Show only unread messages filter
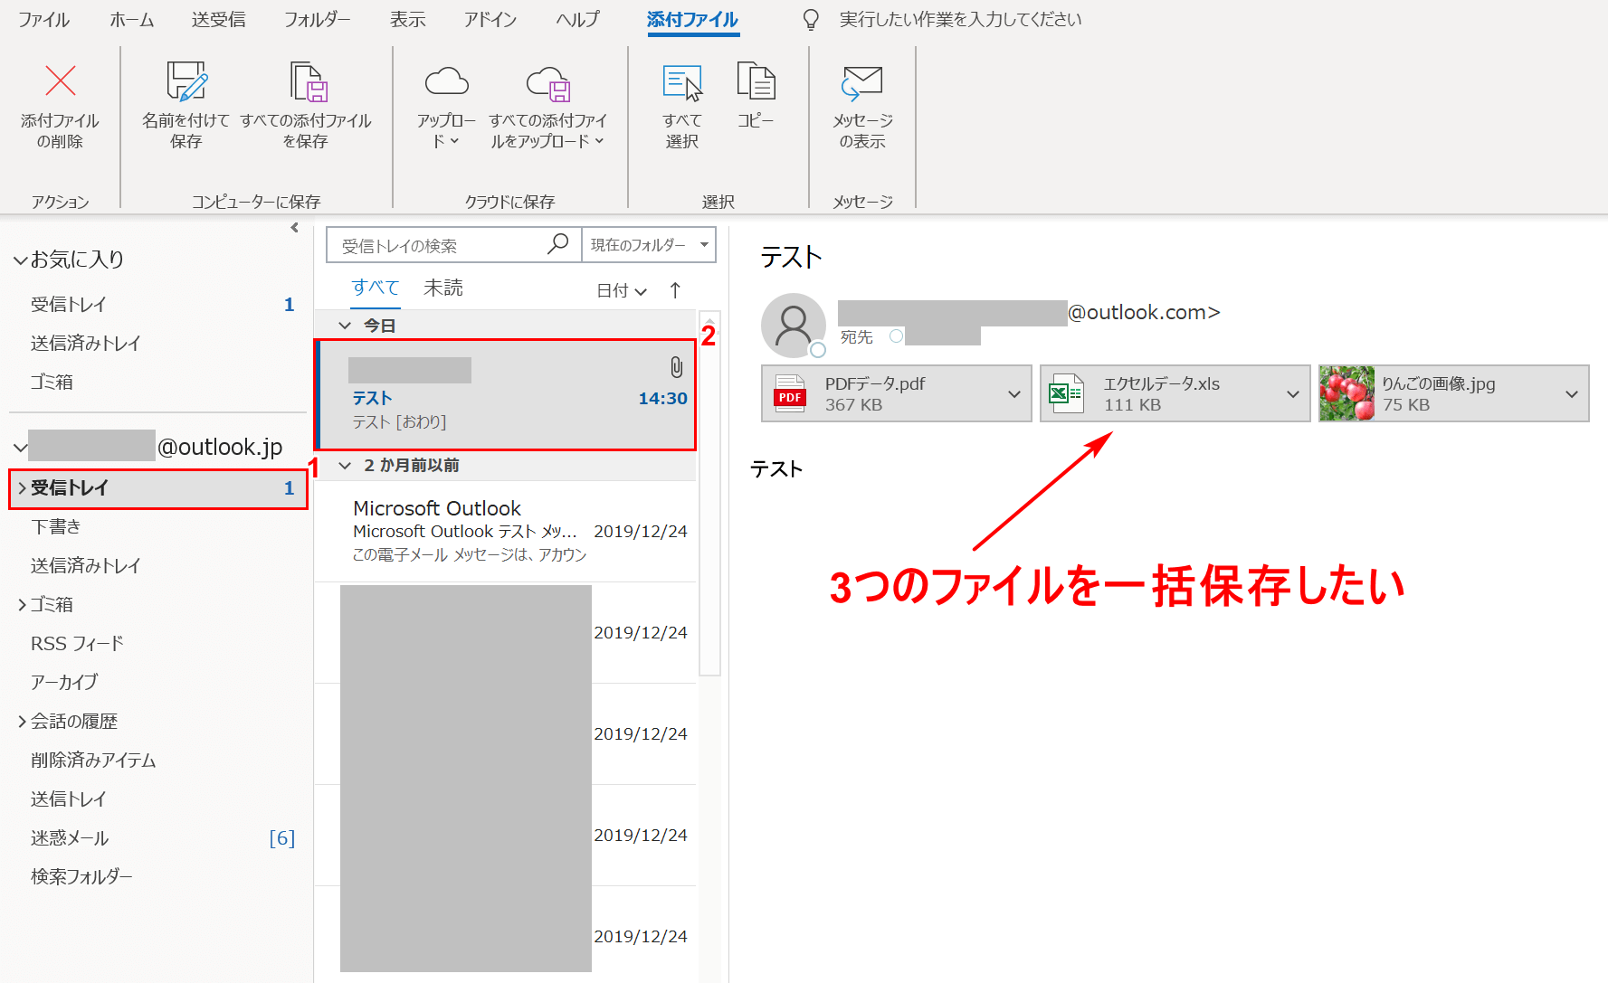Screen dimensions: 1608x983 click(442, 288)
